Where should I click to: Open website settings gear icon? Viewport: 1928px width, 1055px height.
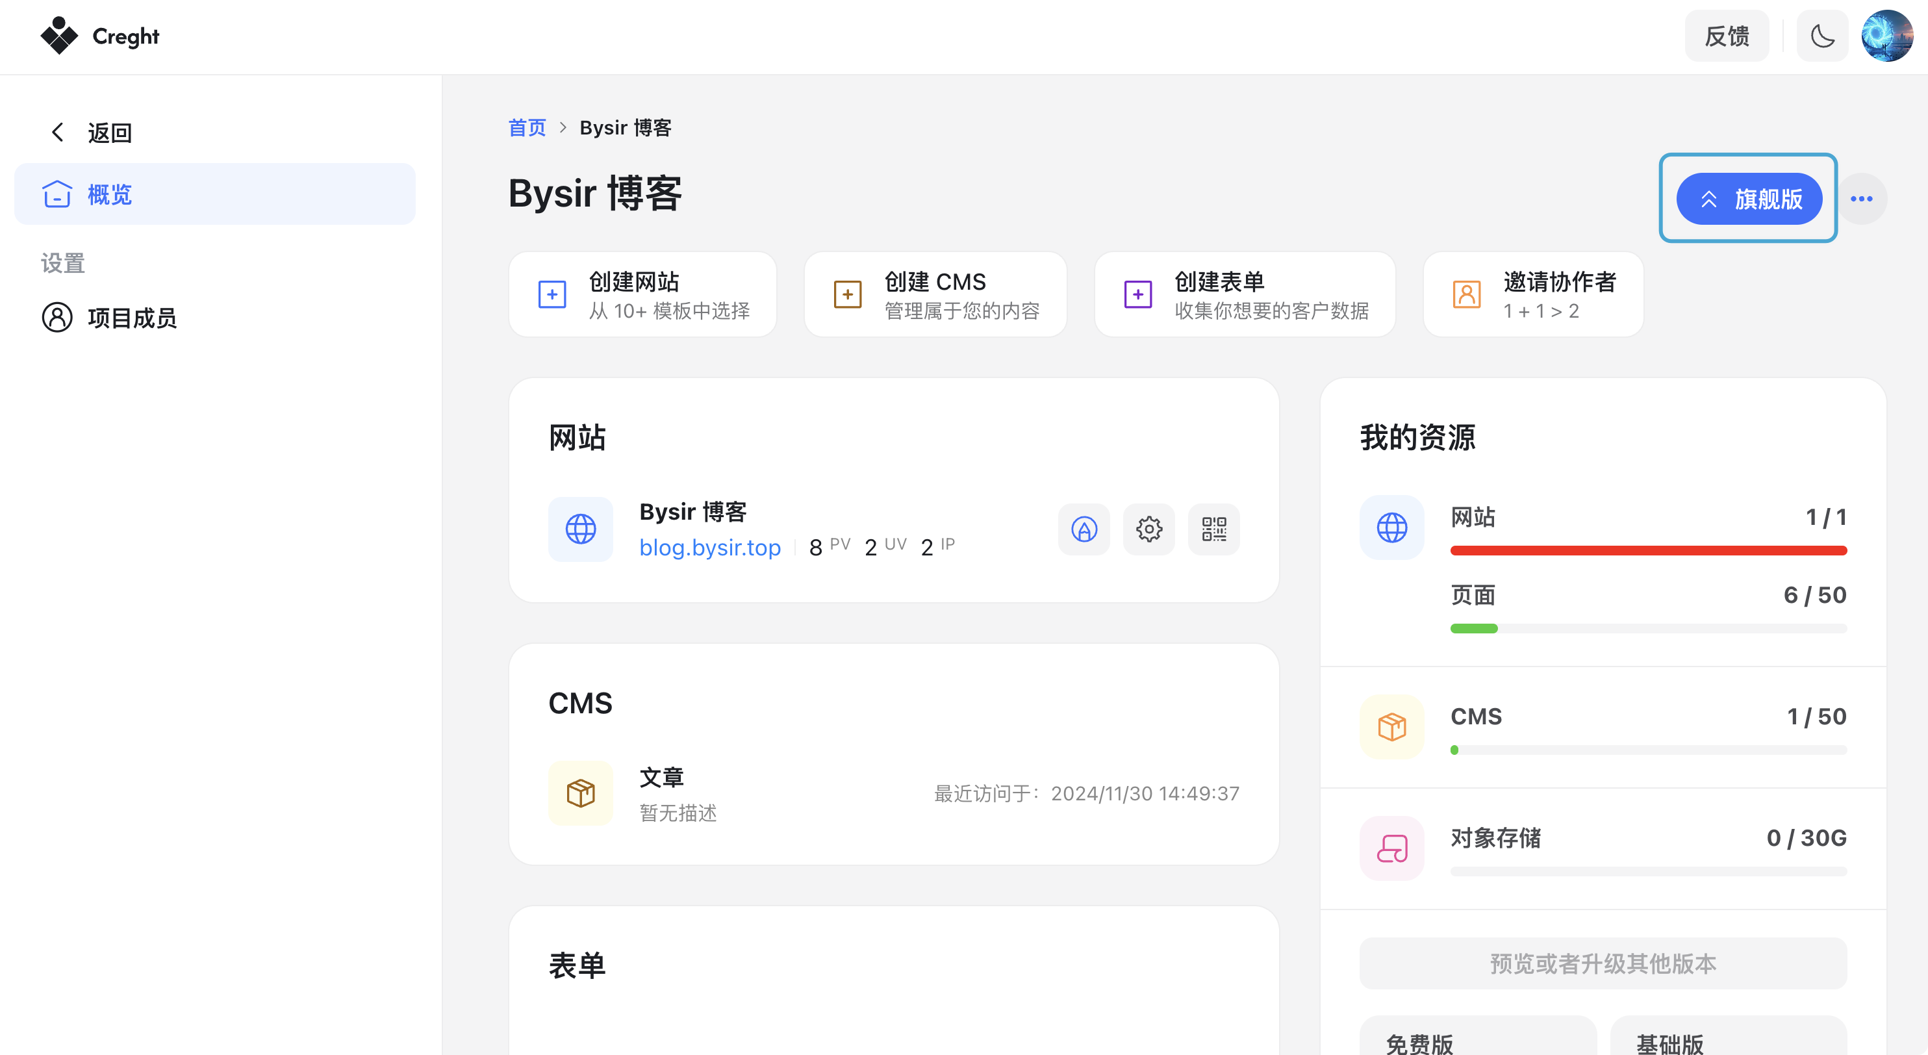click(x=1150, y=529)
